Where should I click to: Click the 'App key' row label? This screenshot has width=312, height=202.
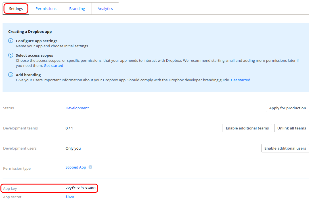pos(10,188)
